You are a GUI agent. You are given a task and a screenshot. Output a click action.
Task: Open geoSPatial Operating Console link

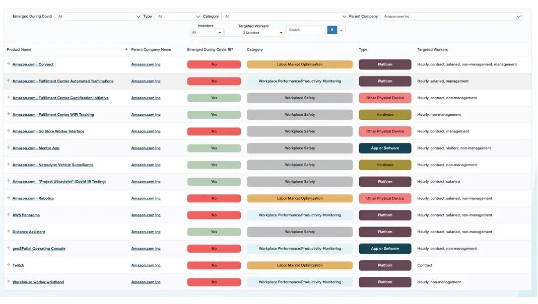(x=39, y=249)
